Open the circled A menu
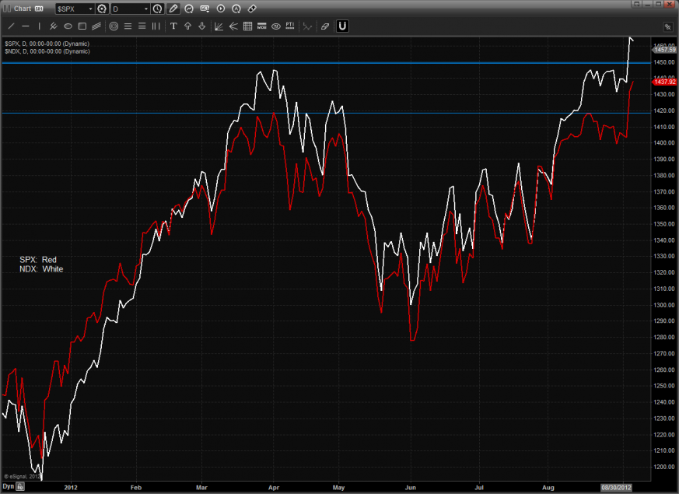The width and height of the screenshot is (679, 494). pyautogui.click(x=236, y=9)
